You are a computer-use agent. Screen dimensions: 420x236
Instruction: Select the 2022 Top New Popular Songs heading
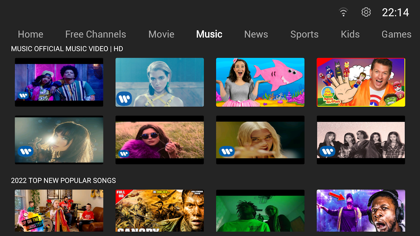(64, 181)
